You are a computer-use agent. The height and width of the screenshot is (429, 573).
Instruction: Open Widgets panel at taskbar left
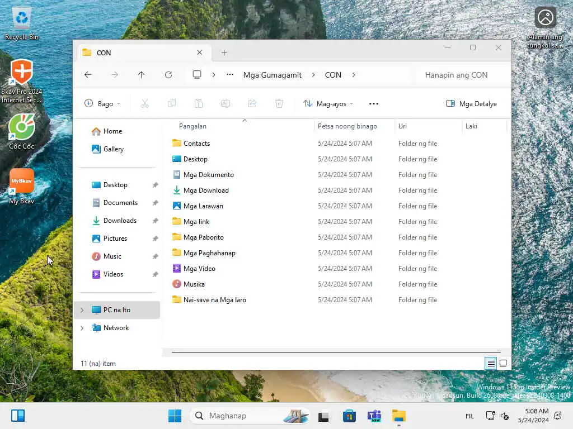(x=17, y=416)
